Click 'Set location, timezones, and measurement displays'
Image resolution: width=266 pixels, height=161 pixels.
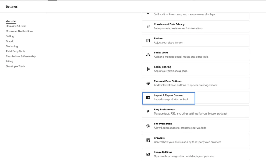click(184, 14)
